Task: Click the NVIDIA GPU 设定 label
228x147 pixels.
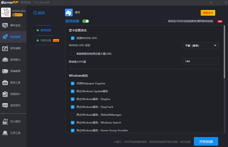Action: 79,45
